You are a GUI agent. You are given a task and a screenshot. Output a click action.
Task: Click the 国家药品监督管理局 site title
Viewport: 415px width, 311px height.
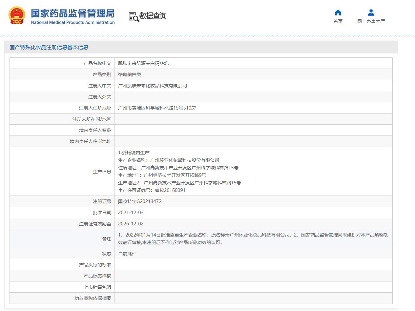coord(73,13)
